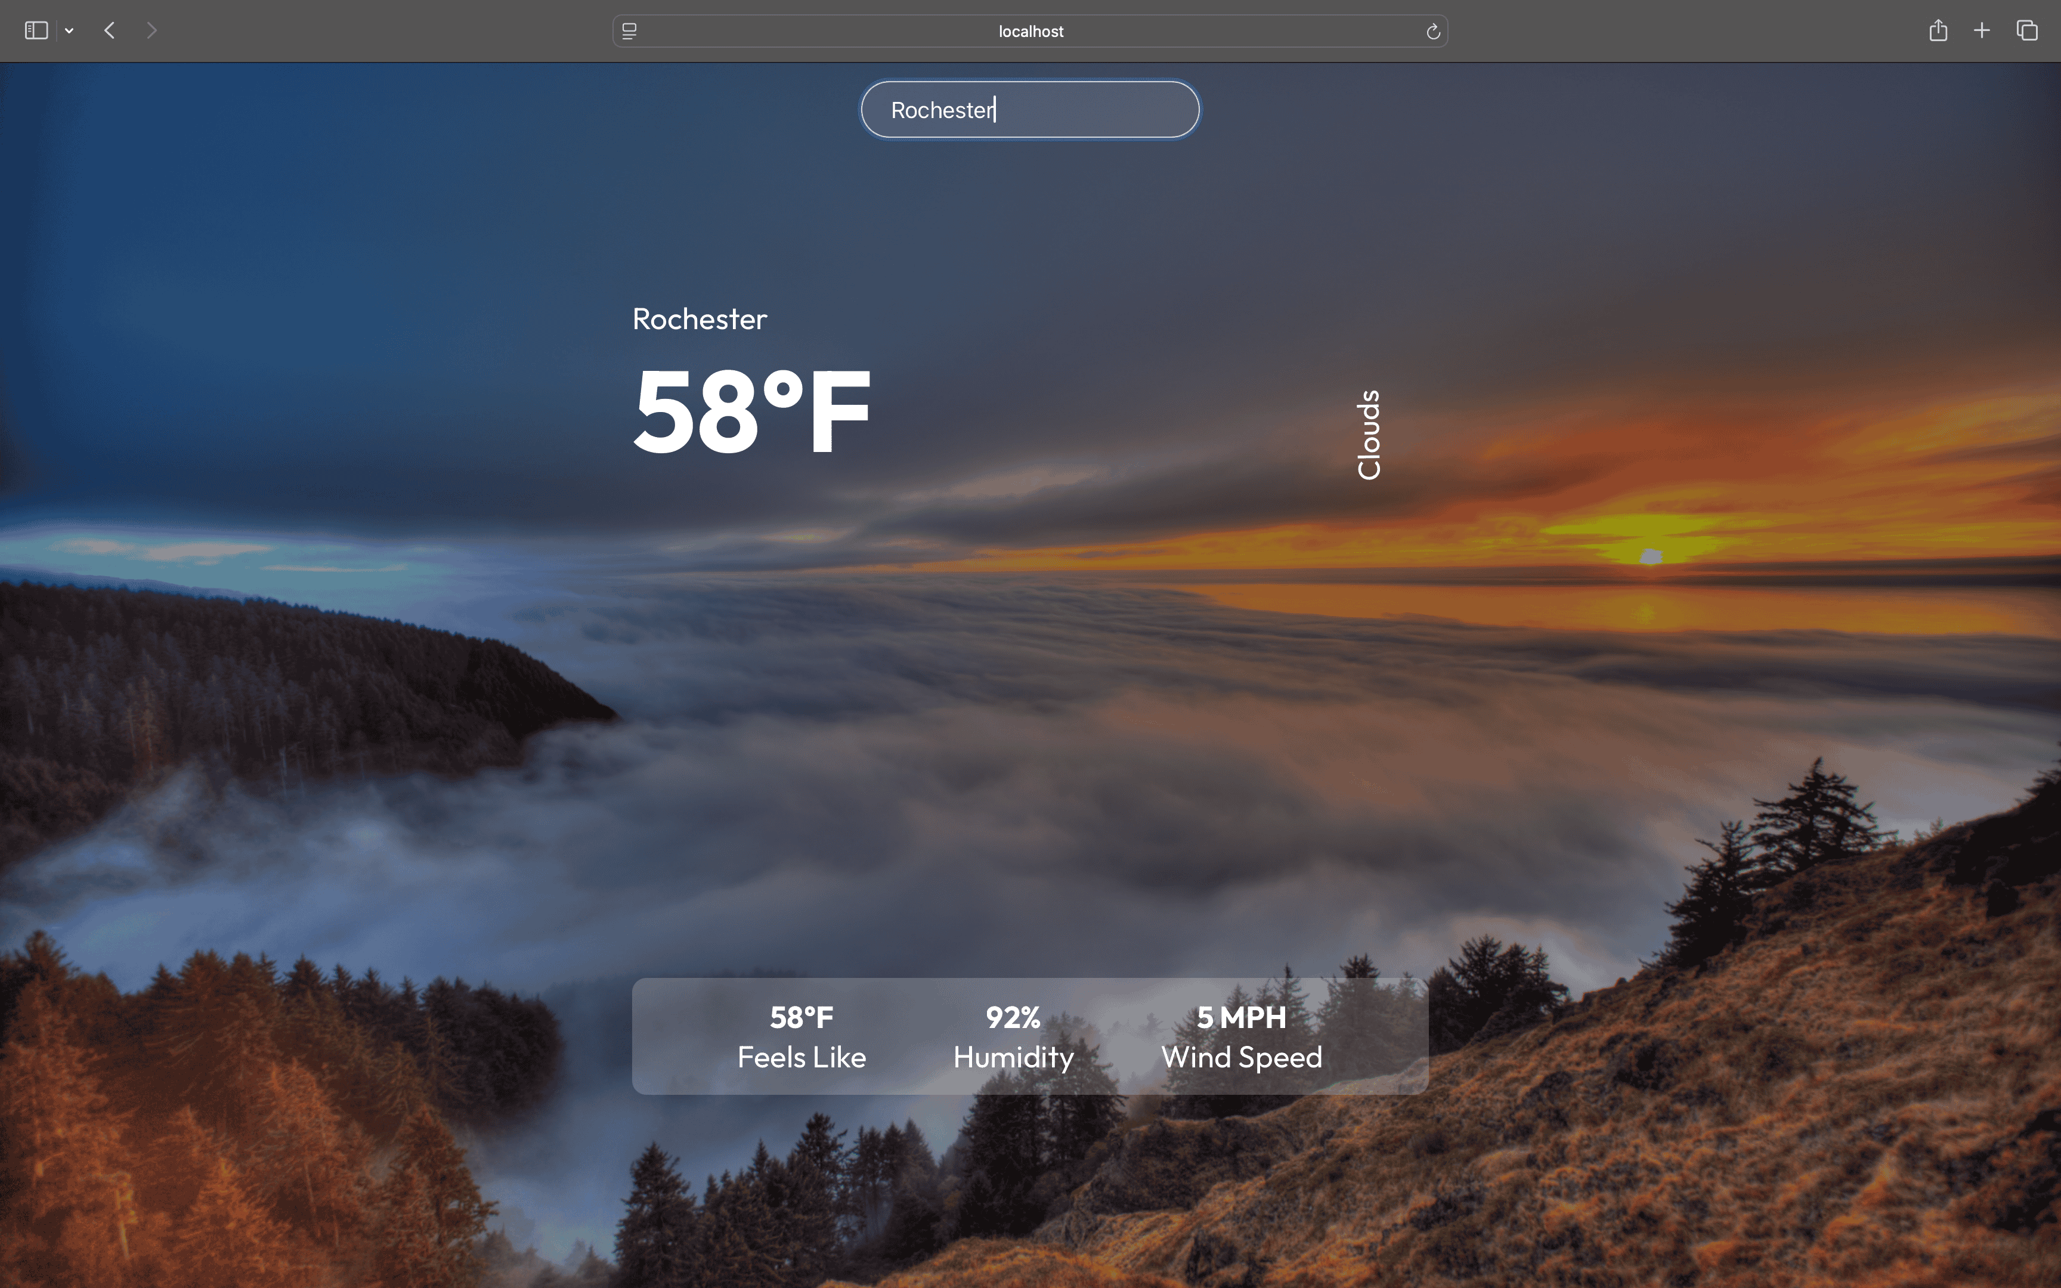This screenshot has height=1288, width=2061.
Task: Reload the weather page
Action: 1433,30
